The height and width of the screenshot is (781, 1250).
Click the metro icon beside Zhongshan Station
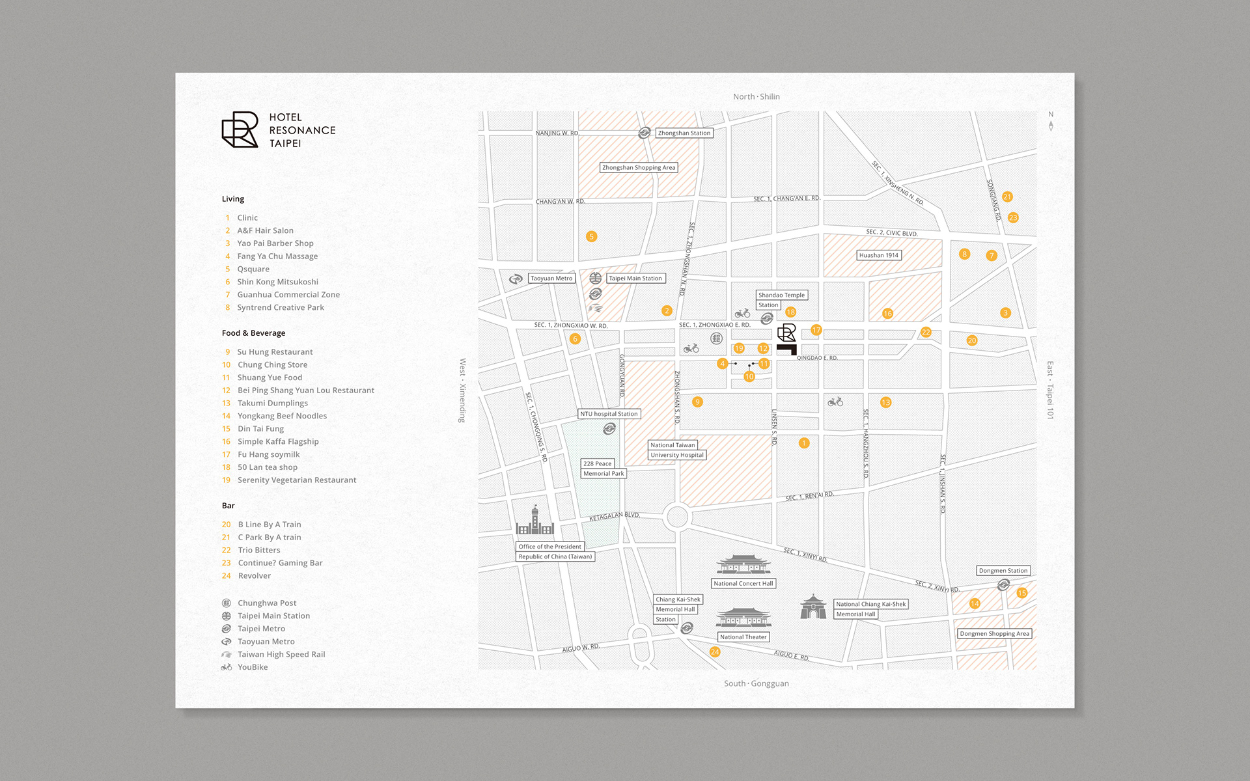coord(644,133)
